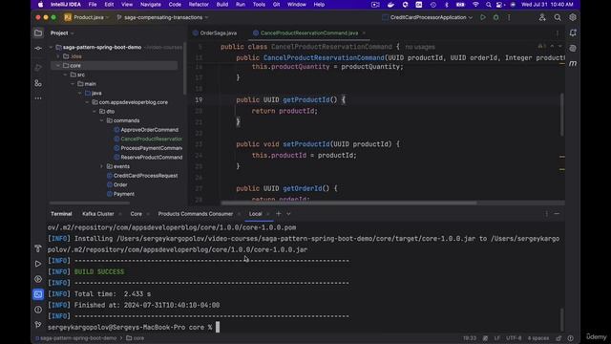The width and height of the screenshot is (611, 344).
Task: Add a new terminal tab
Action: 278,214
